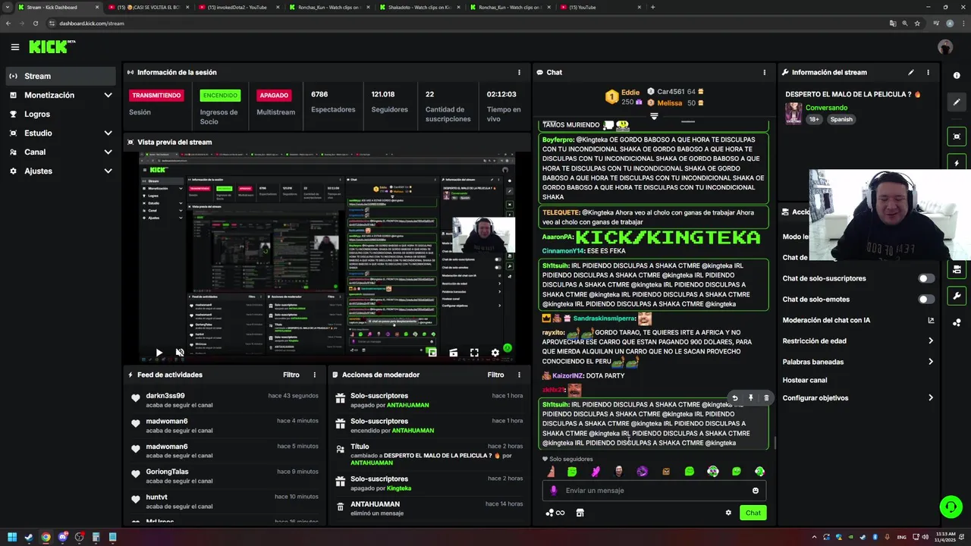Screen dimensions: 971x546
Task: Send message with the Chat button
Action: point(753,513)
